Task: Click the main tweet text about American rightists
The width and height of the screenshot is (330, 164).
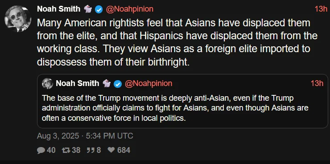Action: tap(177, 42)
